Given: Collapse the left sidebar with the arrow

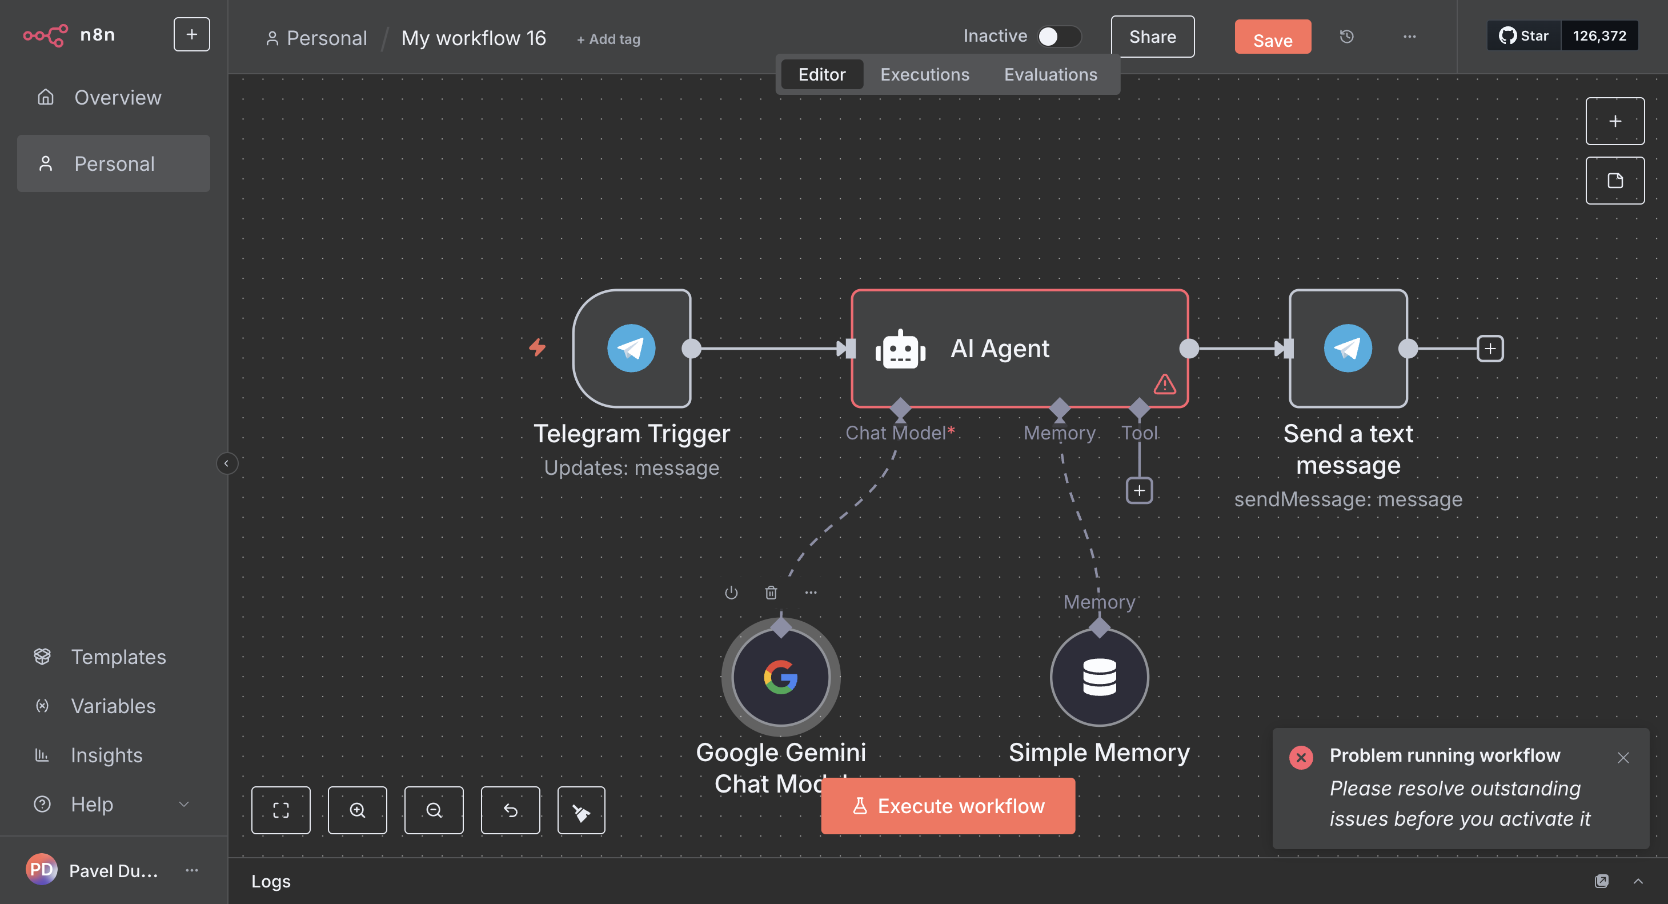Looking at the screenshot, I should (226, 463).
